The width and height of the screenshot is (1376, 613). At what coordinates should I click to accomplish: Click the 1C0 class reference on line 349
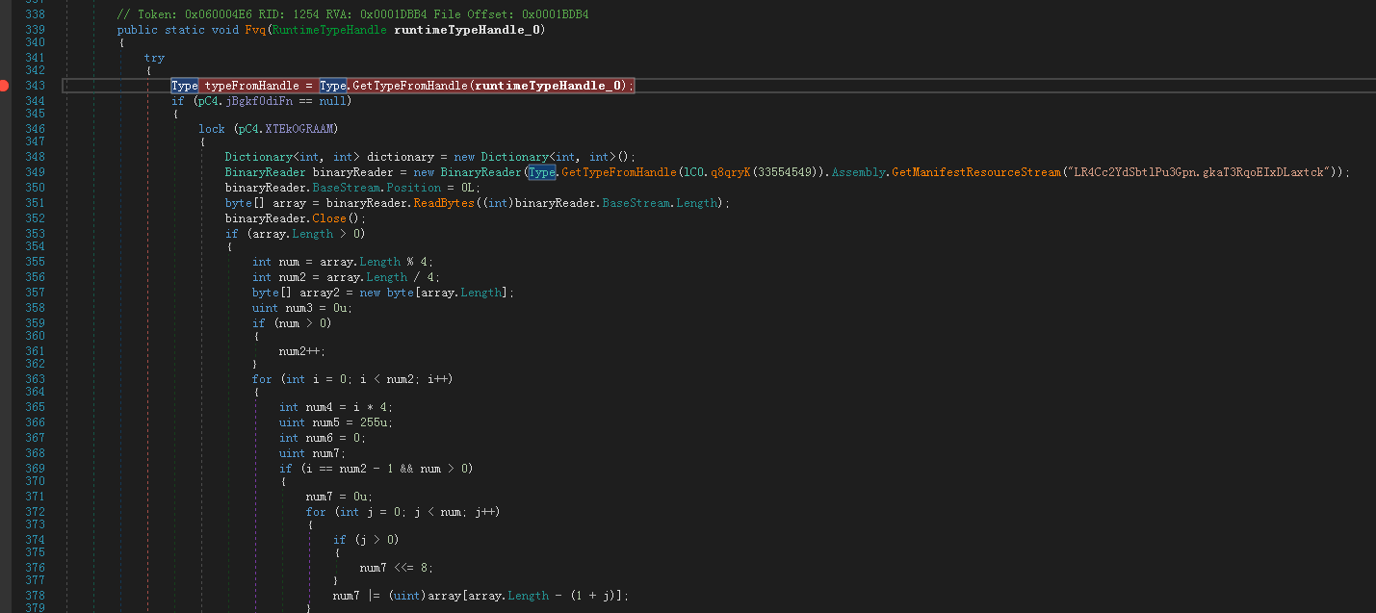693,172
